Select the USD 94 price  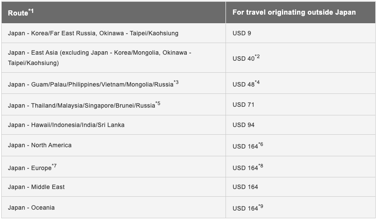point(244,125)
